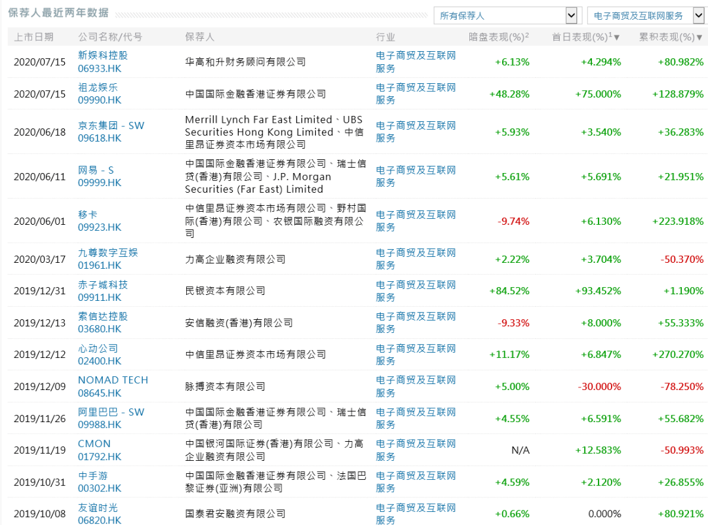Click listing date 2020/06/01

click(x=40, y=222)
